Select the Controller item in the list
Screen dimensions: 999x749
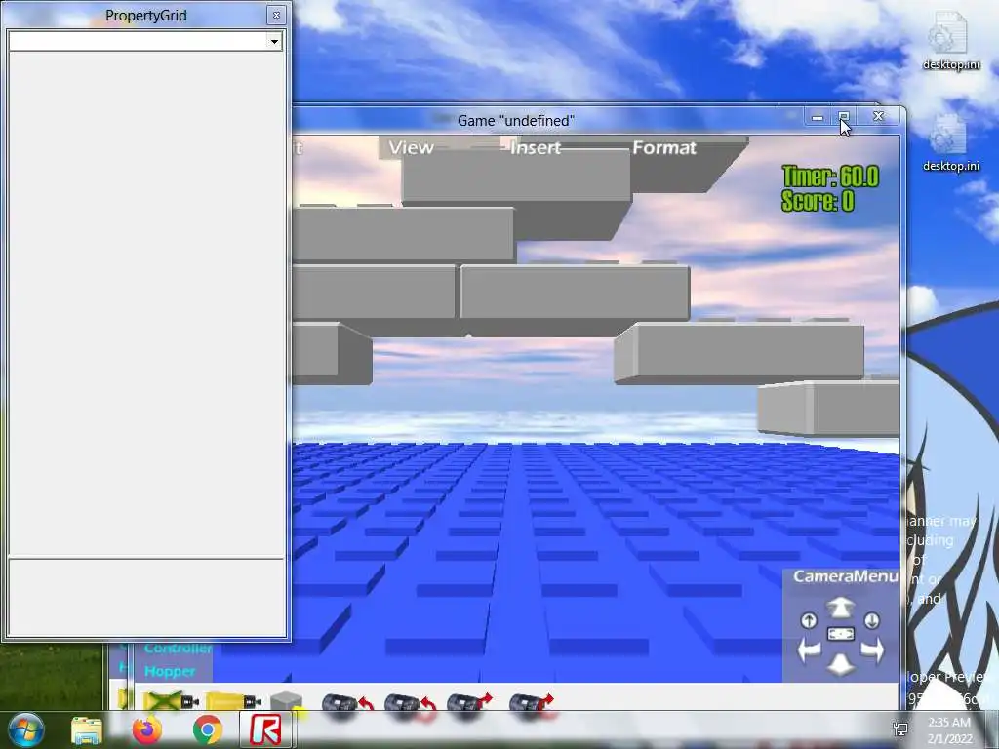click(178, 649)
